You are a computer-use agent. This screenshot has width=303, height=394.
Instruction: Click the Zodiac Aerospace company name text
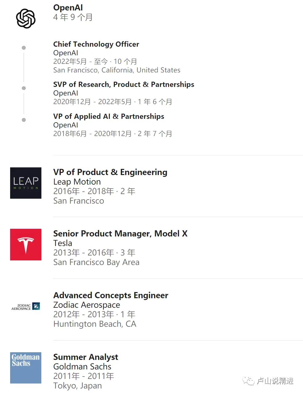(x=86, y=305)
